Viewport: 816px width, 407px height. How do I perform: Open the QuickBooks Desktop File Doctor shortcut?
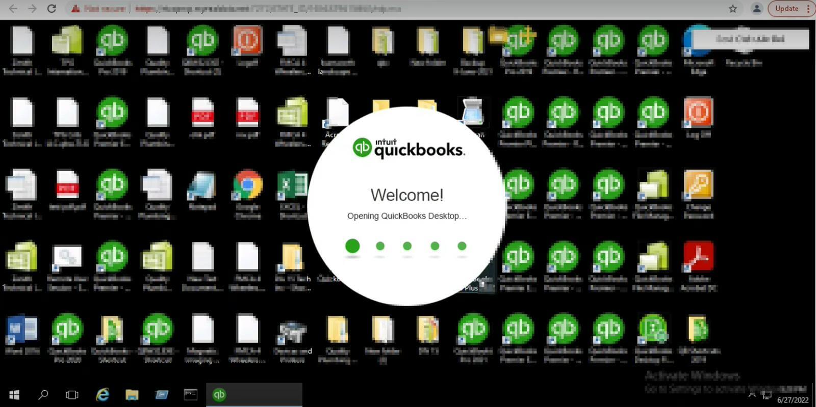pyautogui.click(x=653, y=330)
